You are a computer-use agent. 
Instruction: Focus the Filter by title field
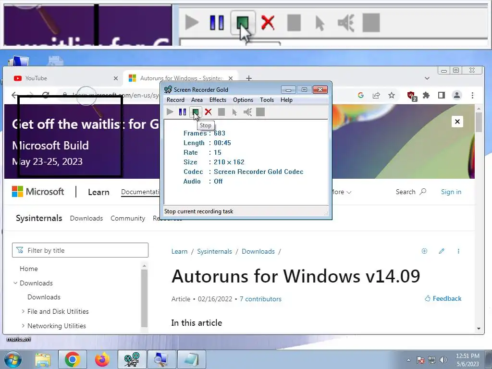80,250
